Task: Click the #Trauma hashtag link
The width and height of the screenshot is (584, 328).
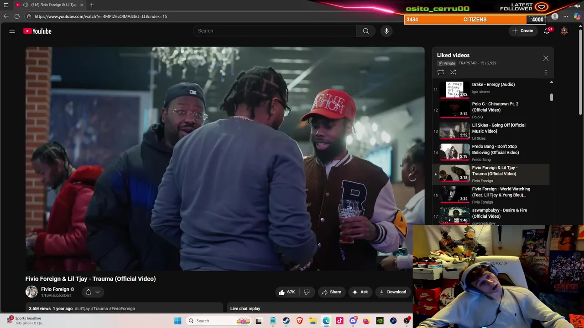Action: point(99,308)
